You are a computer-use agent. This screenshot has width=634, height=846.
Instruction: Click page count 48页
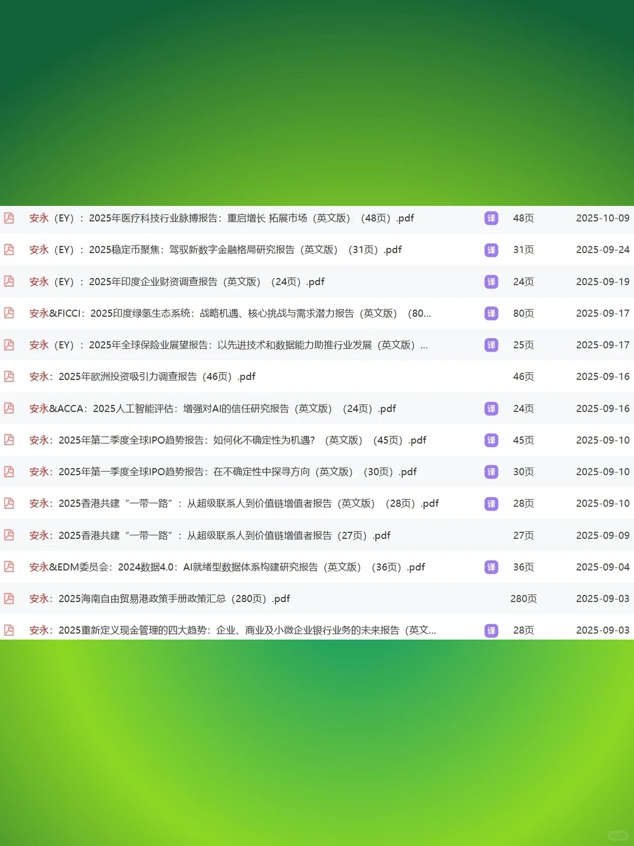pos(524,218)
